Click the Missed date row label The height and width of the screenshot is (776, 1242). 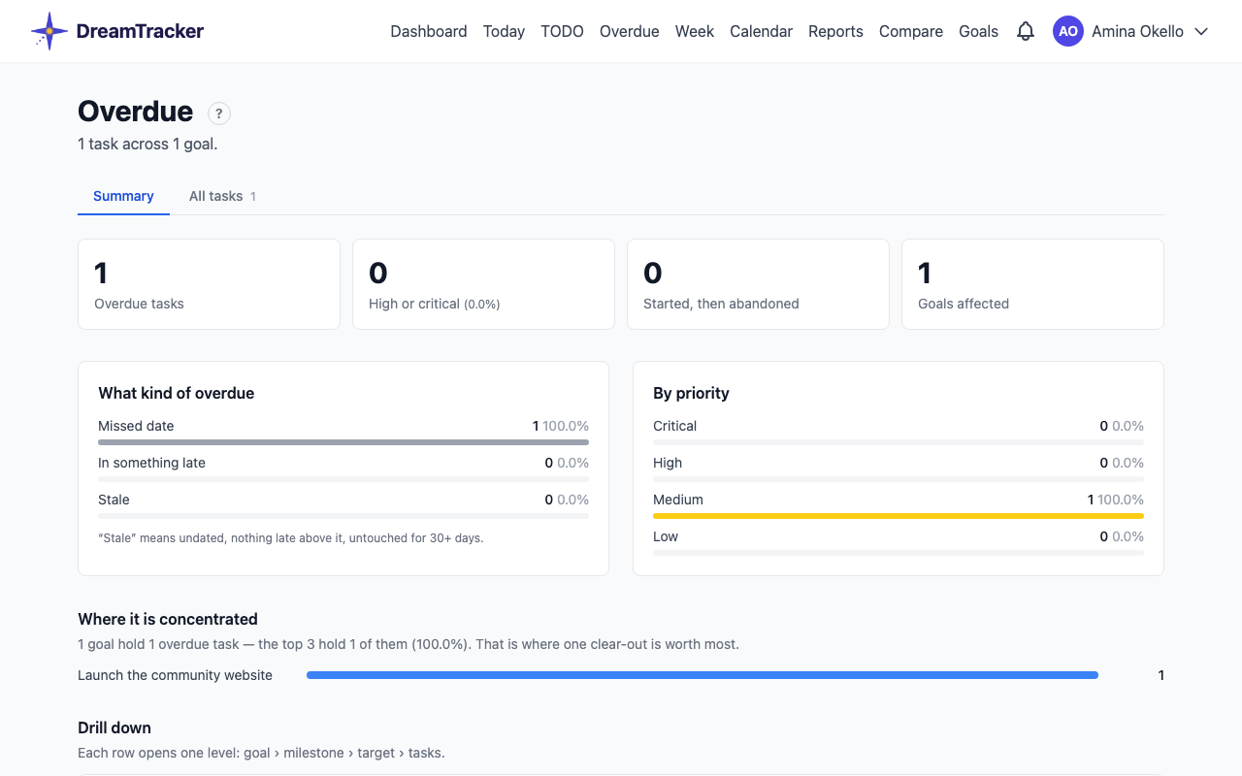click(136, 426)
